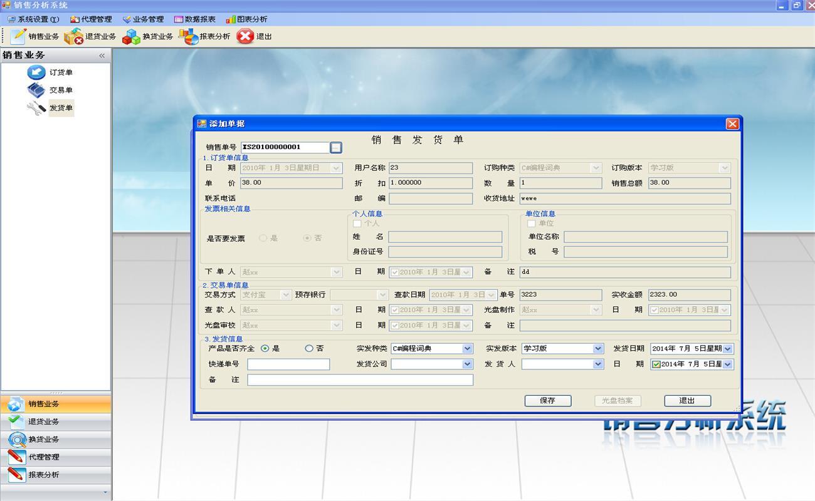Open 系统设置 menu
The width and height of the screenshot is (815, 501).
tap(33, 19)
